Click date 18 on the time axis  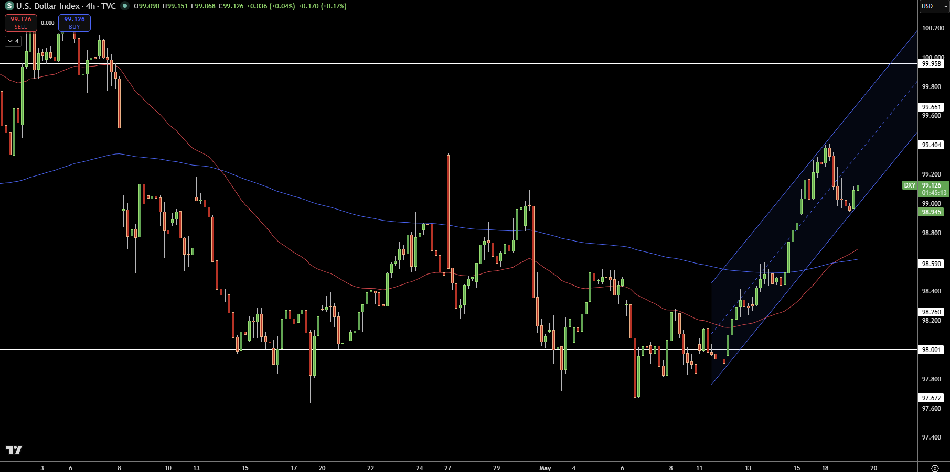(825, 468)
